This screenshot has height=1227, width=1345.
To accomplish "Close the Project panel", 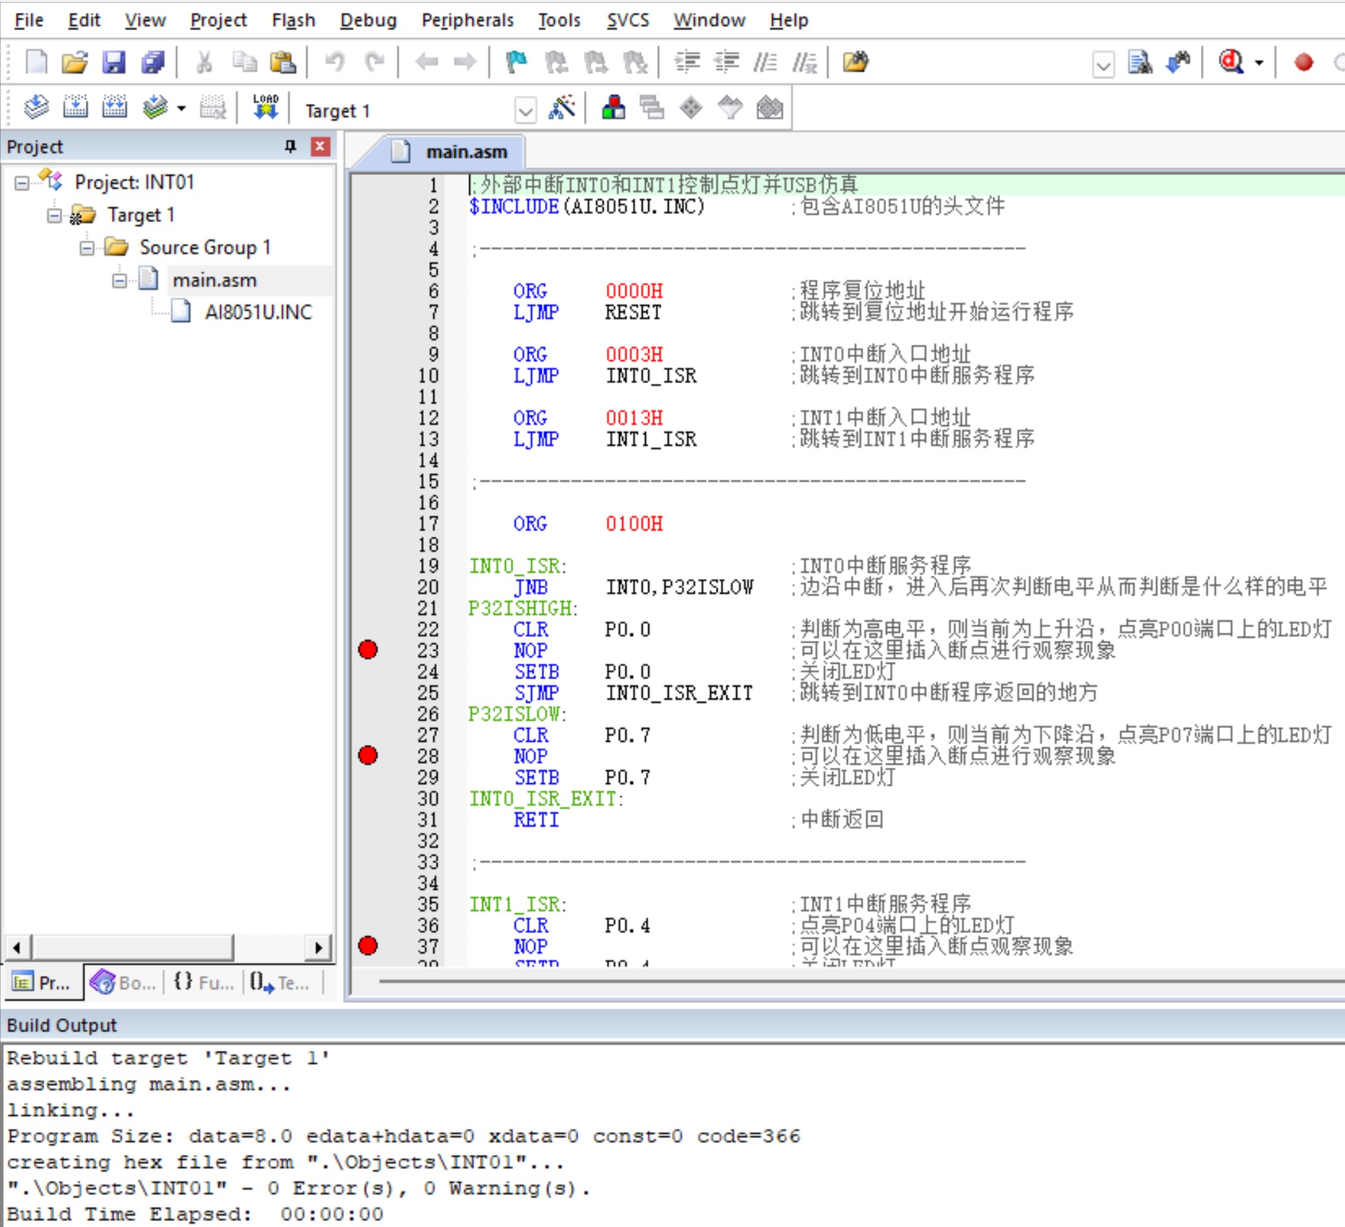I will point(320,146).
